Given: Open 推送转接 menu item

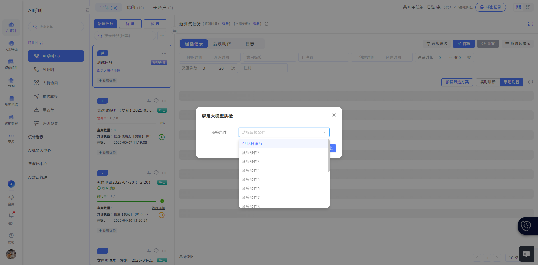Looking at the screenshot, I should 56,96.
